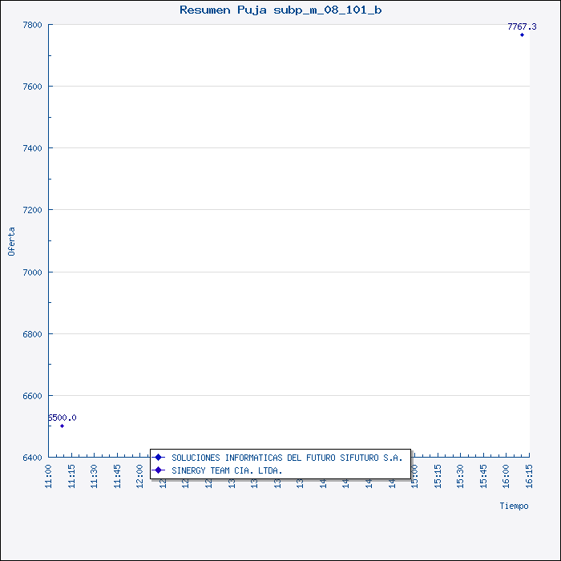Click the chart title Resumen Puja
The width and height of the screenshot is (561, 561).
[280, 10]
